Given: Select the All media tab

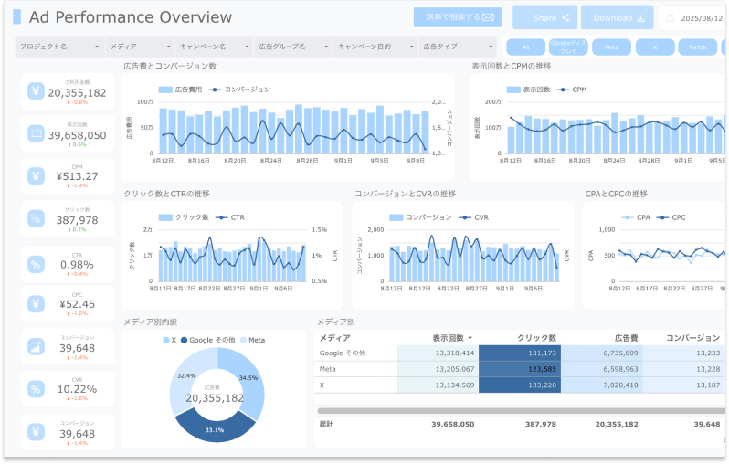Looking at the screenshot, I should pos(526,47).
